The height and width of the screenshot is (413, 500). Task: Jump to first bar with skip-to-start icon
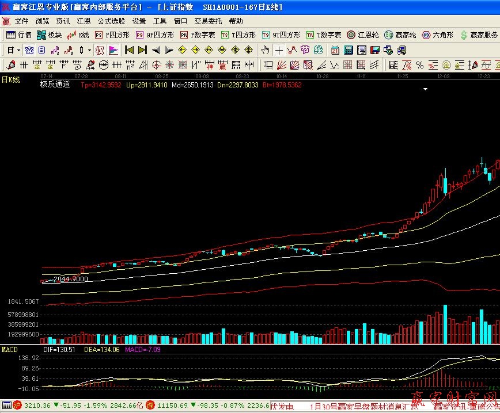130,50
